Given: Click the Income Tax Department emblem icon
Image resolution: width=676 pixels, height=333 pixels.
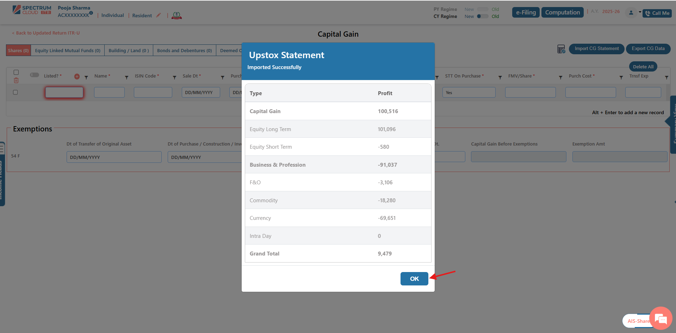Looking at the screenshot, I should [176, 16].
